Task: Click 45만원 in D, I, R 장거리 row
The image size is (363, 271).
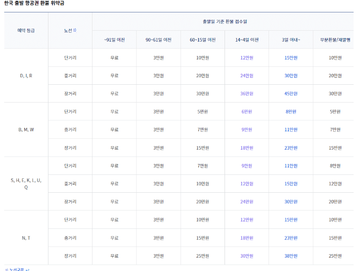Action: 291,94
